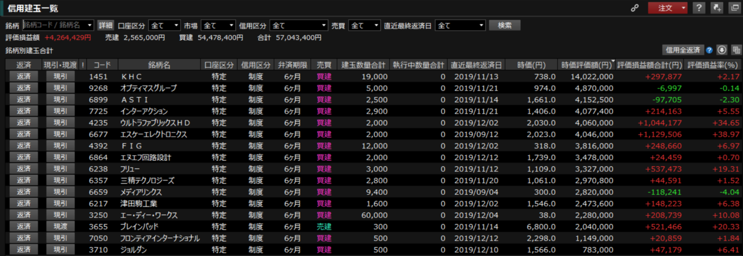Viewport: 743px width, 256px height.
Task: Sort by 評価損益率(%) column header
Action: [x=713, y=65]
